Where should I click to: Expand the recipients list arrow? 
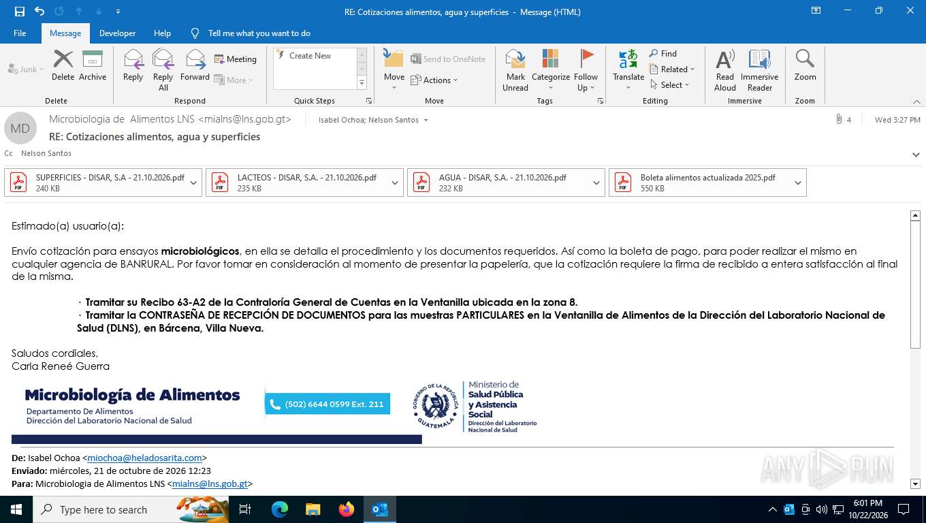click(426, 120)
